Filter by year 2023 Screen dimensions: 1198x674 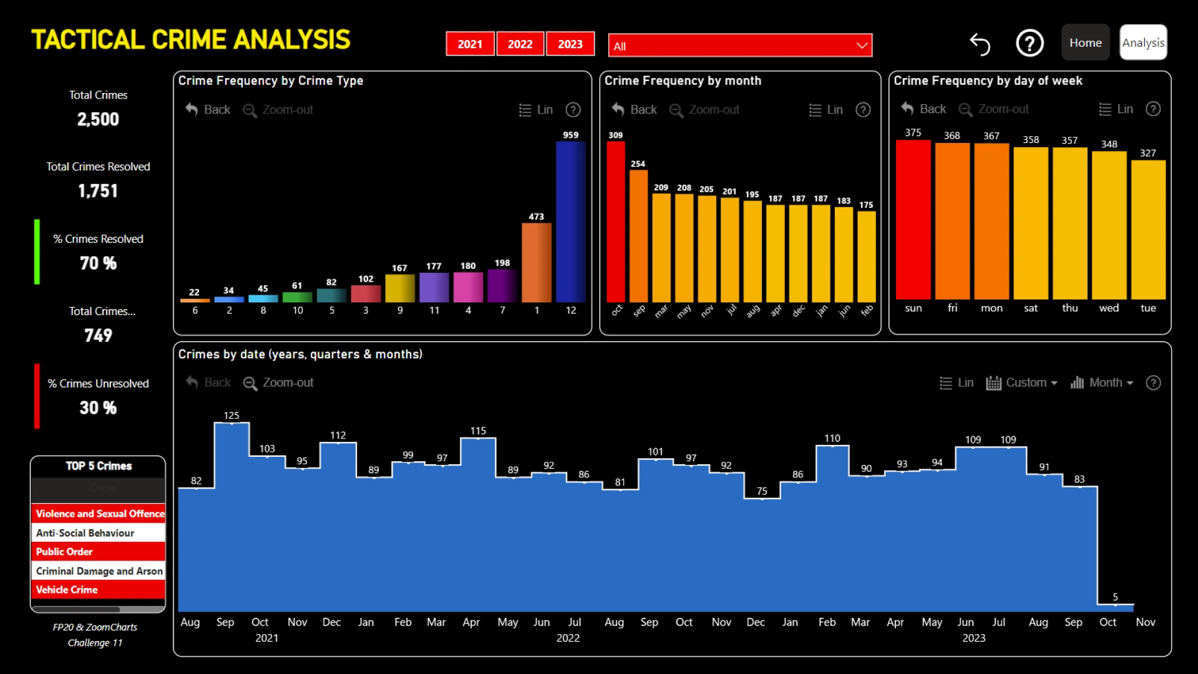(x=570, y=44)
